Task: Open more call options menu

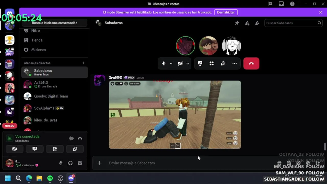Action: coord(235,64)
